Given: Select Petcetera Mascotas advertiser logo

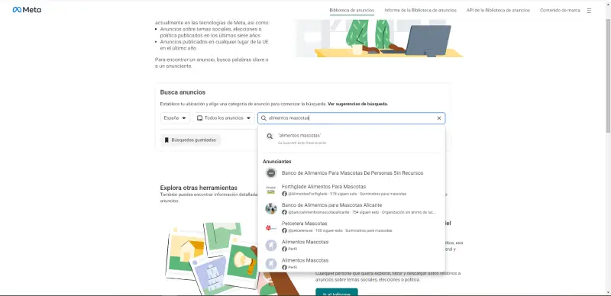Looking at the screenshot, I should pyautogui.click(x=271, y=227).
